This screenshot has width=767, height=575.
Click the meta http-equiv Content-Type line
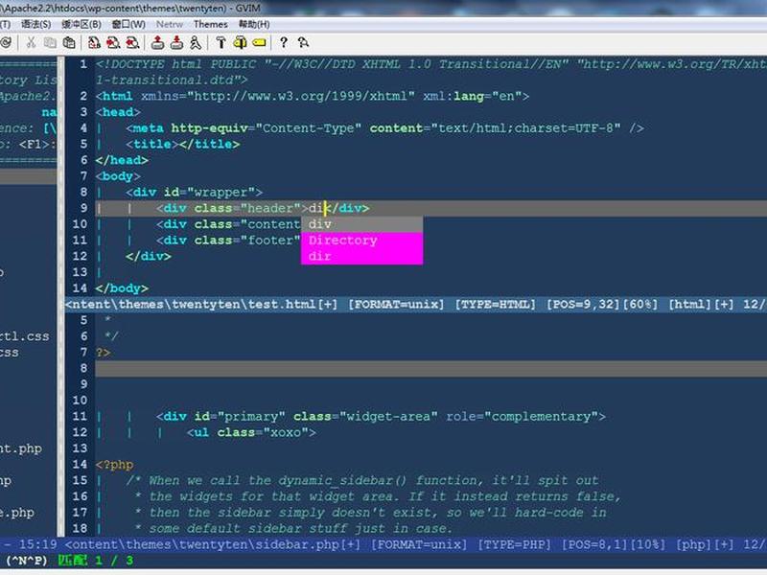(x=384, y=128)
